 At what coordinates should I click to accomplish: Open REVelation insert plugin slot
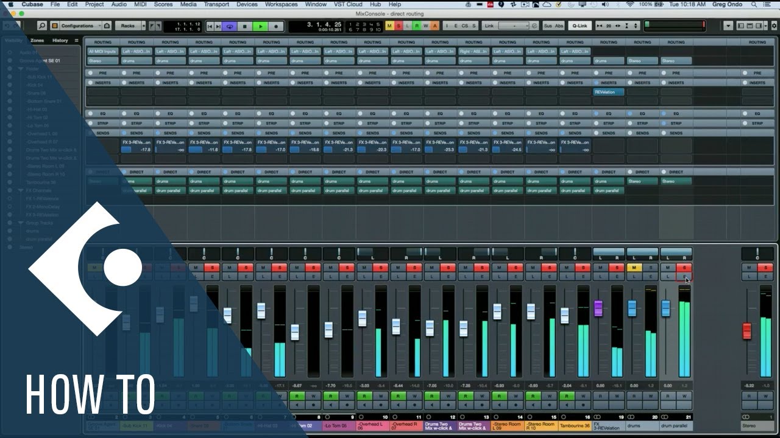(609, 92)
